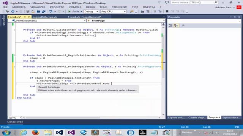Open the Elenco errori panel
Image resolution: width=243 pixels, height=136 pixels.
15,122
